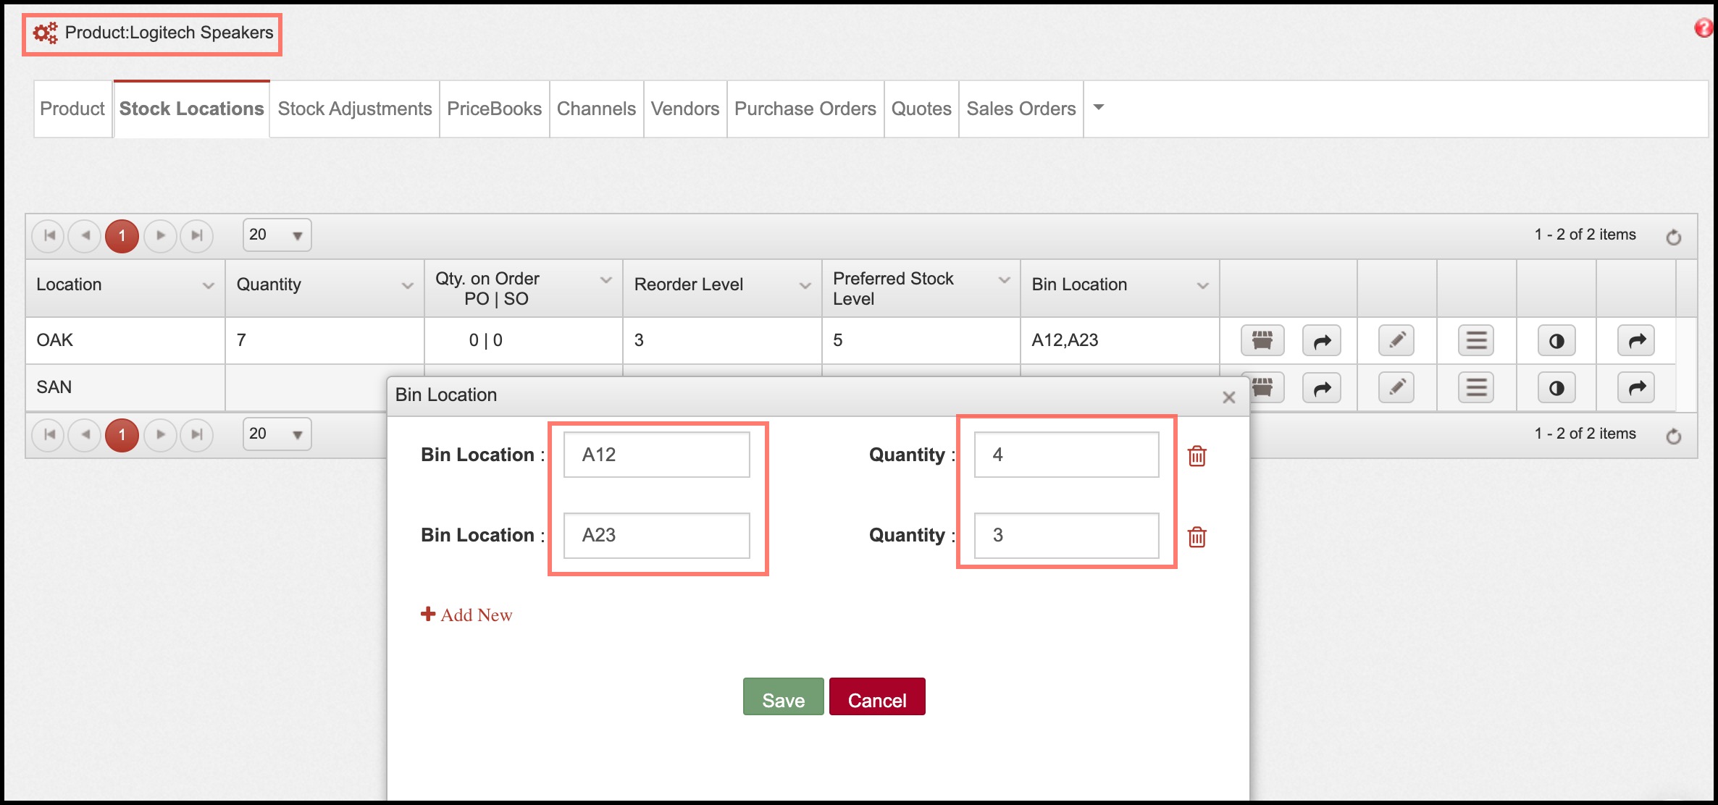Click the pencil edit icon in SAN row
Image resolution: width=1718 pixels, height=805 pixels.
point(1396,389)
